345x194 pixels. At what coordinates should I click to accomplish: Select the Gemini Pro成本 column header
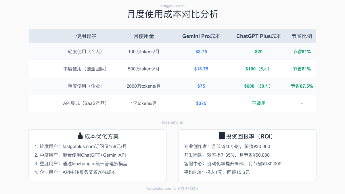coord(201,36)
